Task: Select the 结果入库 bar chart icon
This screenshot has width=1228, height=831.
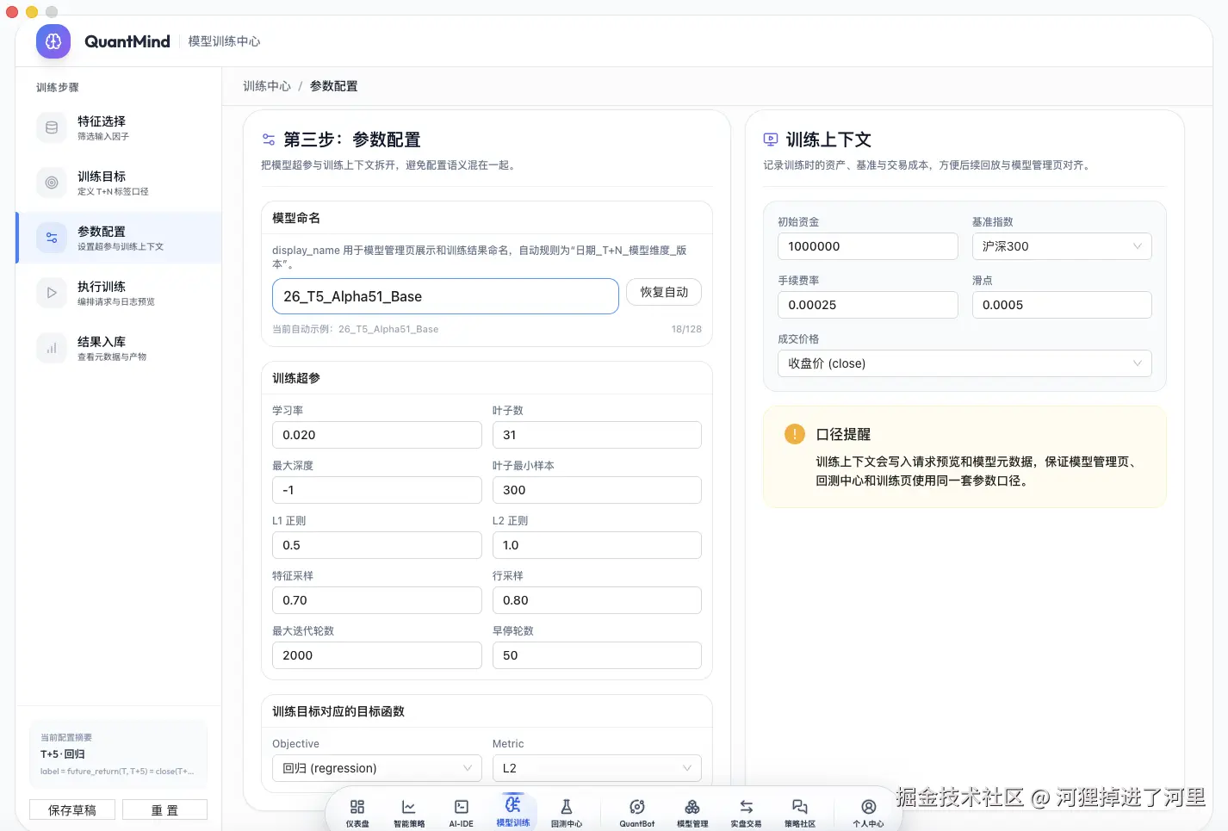Action: (52, 348)
